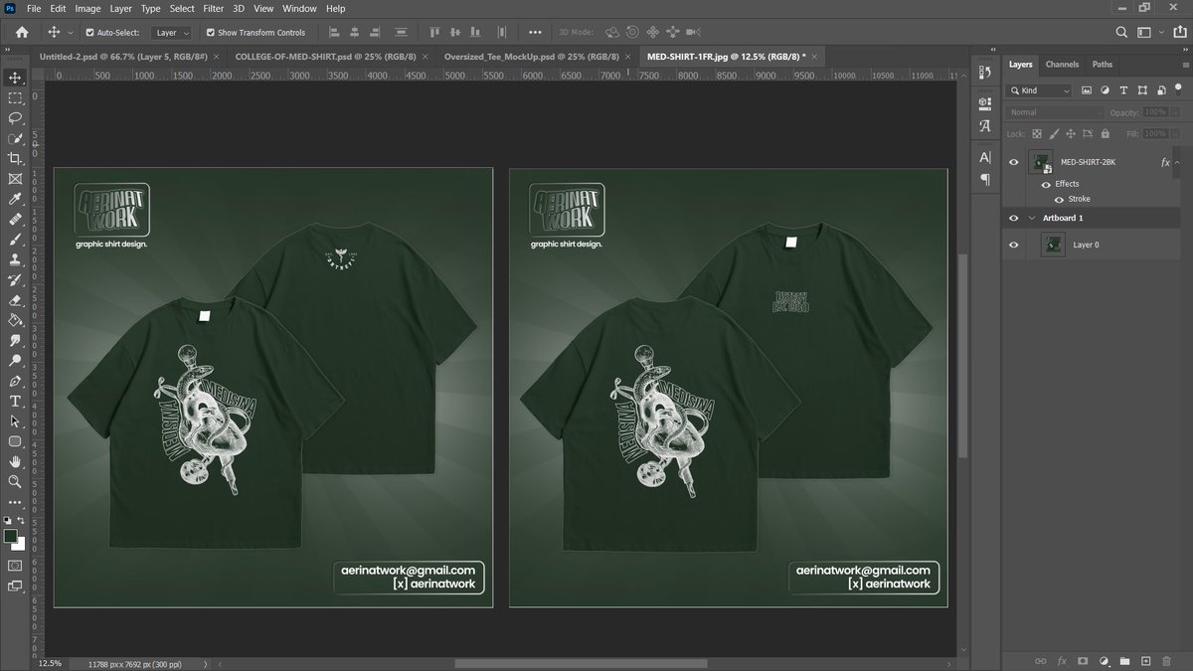Select the Clone Stamp tool
The height and width of the screenshot is (671, 1193).
(15, 259)
